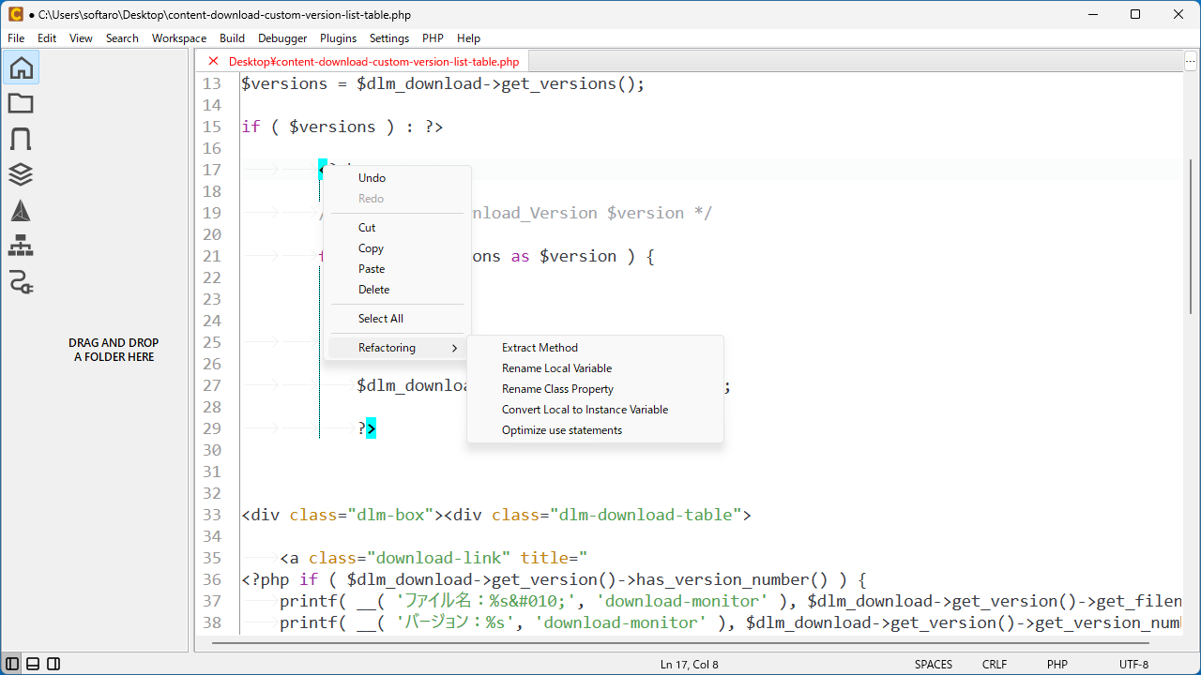Open the Edit menu
1201x675 pixels.
click(x=47, y=38)
